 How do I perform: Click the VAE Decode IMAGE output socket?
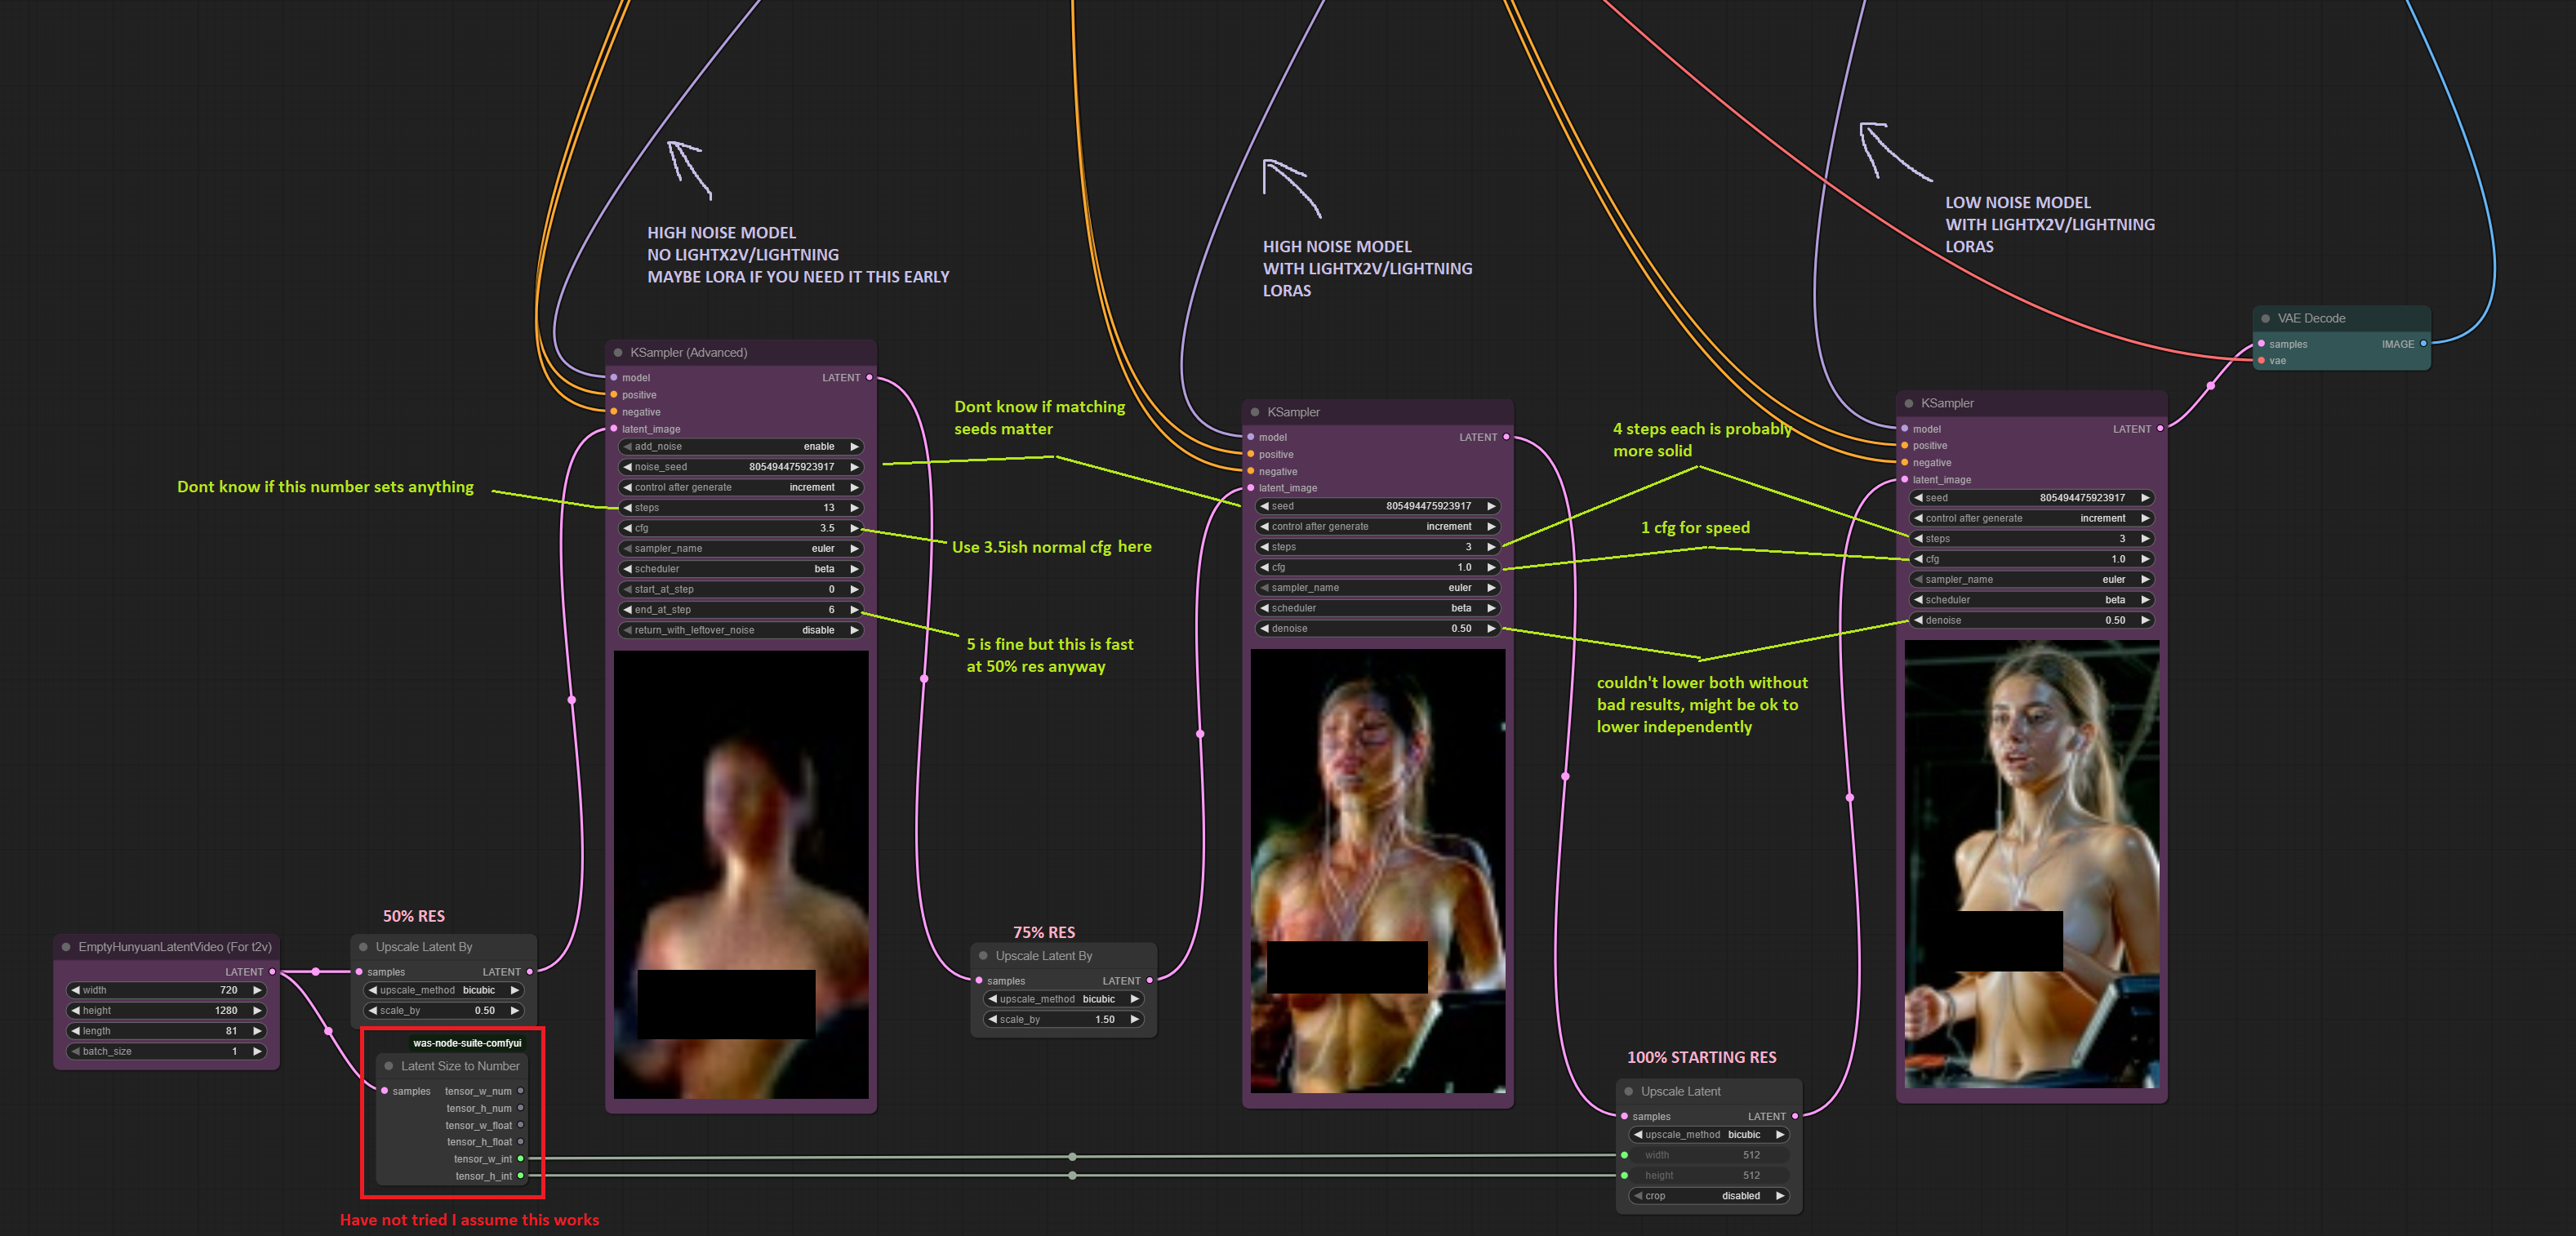(2423, 344)
